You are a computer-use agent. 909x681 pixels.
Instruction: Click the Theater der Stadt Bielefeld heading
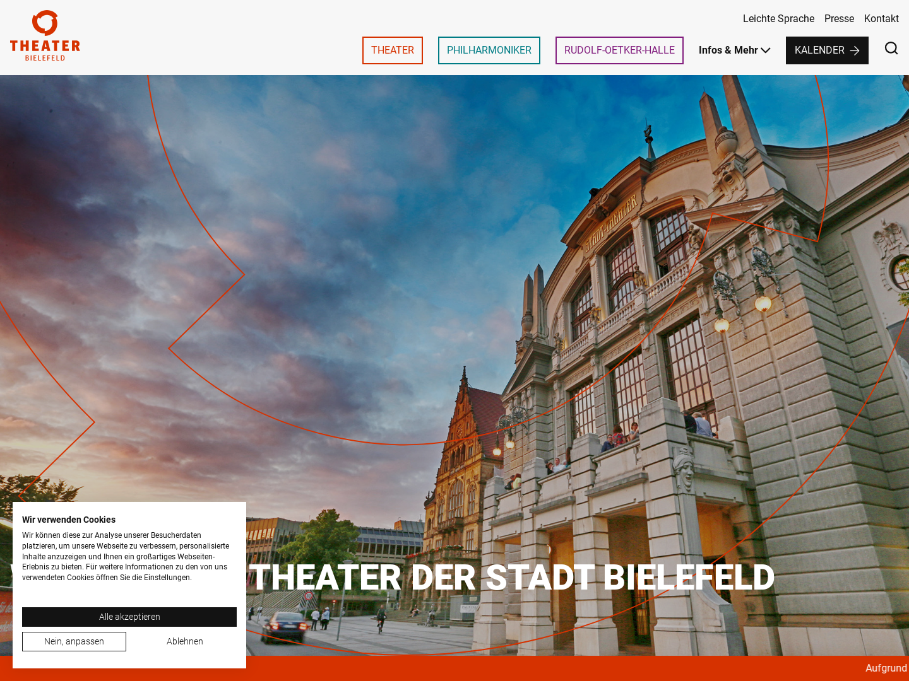512,578
